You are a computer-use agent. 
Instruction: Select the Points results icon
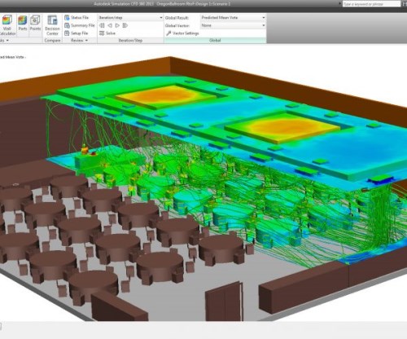[x=35, y=24]
